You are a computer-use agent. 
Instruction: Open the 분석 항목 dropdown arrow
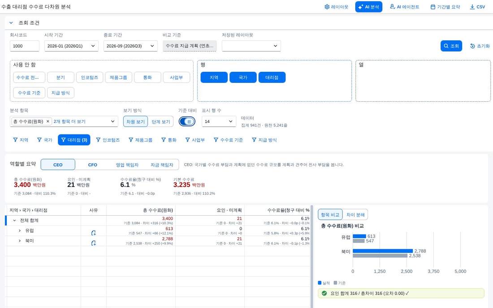[112, 121]
